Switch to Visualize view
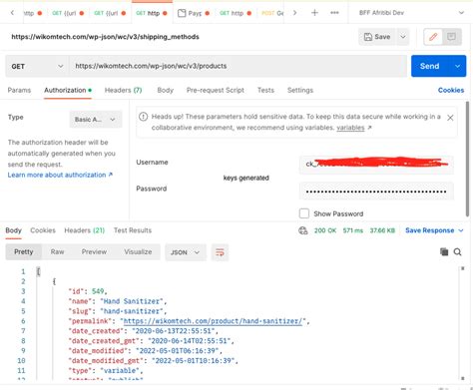The image size is (473, 390). pos(138,252)
